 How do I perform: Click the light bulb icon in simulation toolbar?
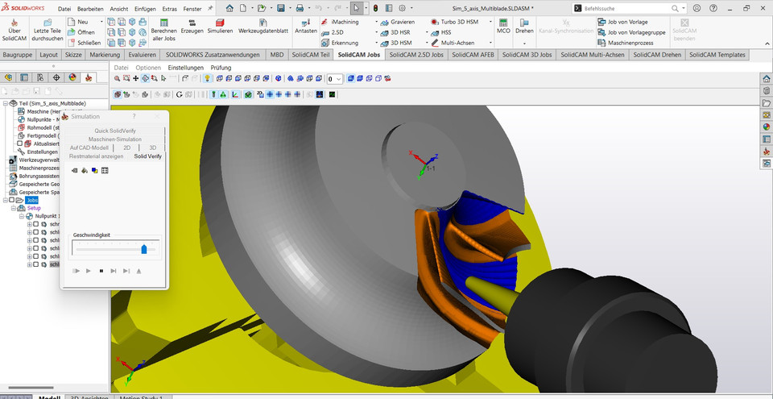point(208,78)
